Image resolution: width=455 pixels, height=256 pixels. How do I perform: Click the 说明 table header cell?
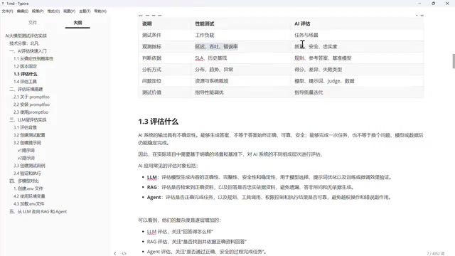[165, 23]
